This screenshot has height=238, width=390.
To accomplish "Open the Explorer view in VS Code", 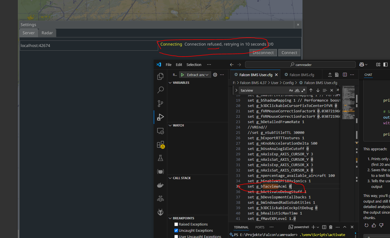I will pyautogui.click(x=160, y=76).
